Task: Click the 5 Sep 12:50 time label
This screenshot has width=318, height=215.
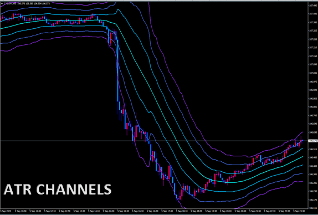Action: click(x=65, y=211)
